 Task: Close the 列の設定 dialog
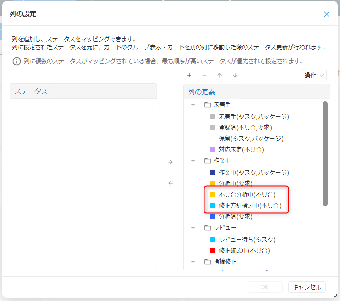tap(327, 14)
